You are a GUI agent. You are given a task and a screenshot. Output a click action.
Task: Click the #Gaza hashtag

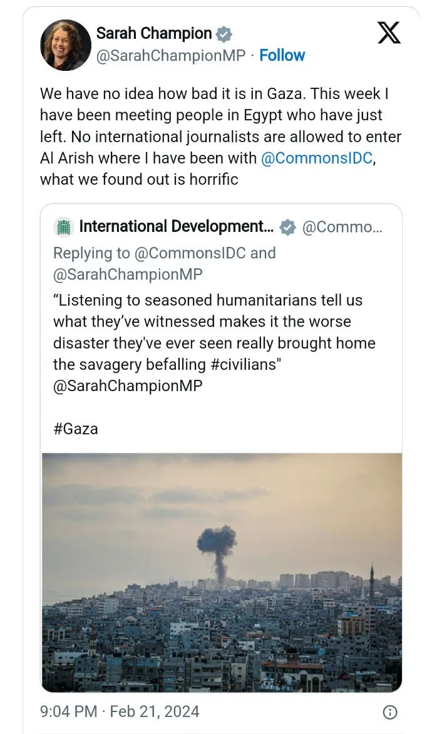pos(76,429)
